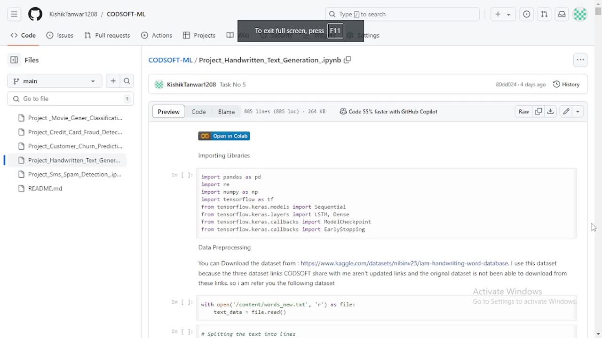The width and height of the screenshot is (602, 338).
Task: Go to the GitHub homepage logo
Action: [35, 14]
